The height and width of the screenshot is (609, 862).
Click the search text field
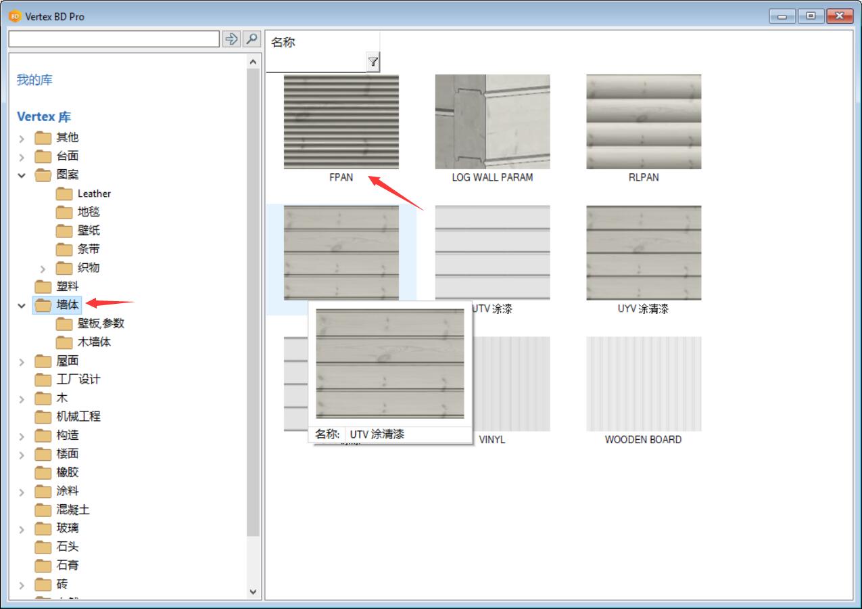pyautogui.click(x=114, y=39)
